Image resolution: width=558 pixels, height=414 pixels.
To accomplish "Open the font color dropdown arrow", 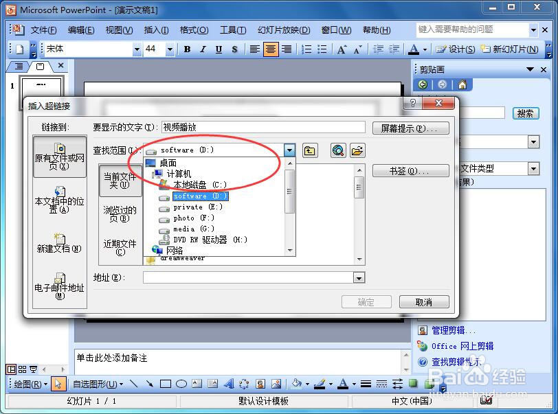I will pos(425,49).
